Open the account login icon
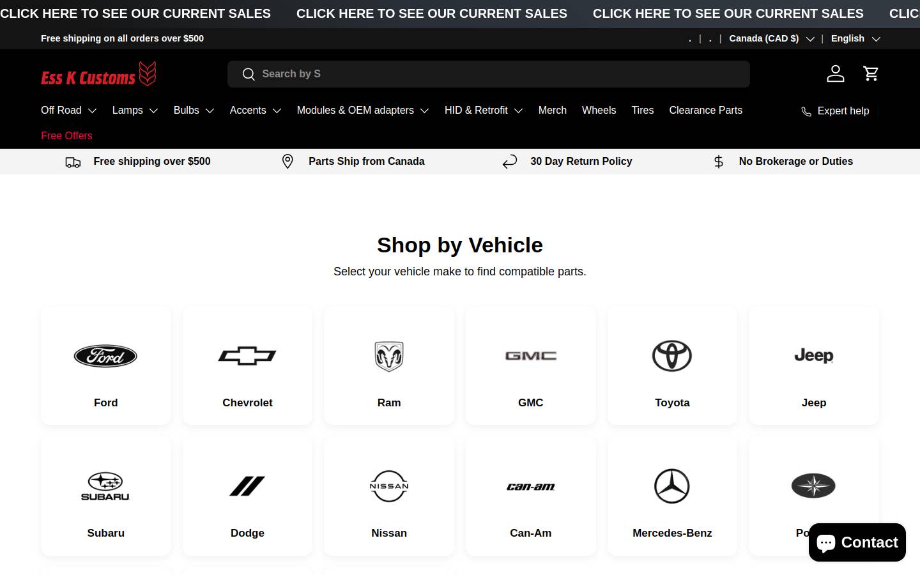Viewport: 920px width, 575px height. (835, 73)
